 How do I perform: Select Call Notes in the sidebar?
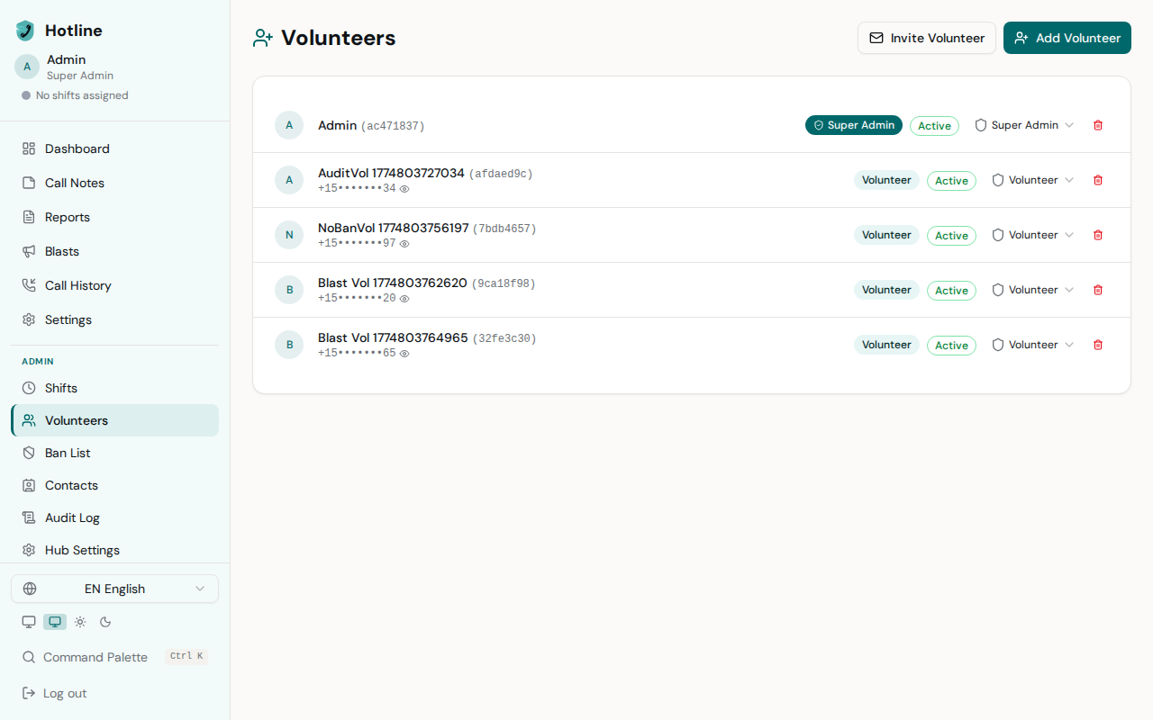click(74, 183)
